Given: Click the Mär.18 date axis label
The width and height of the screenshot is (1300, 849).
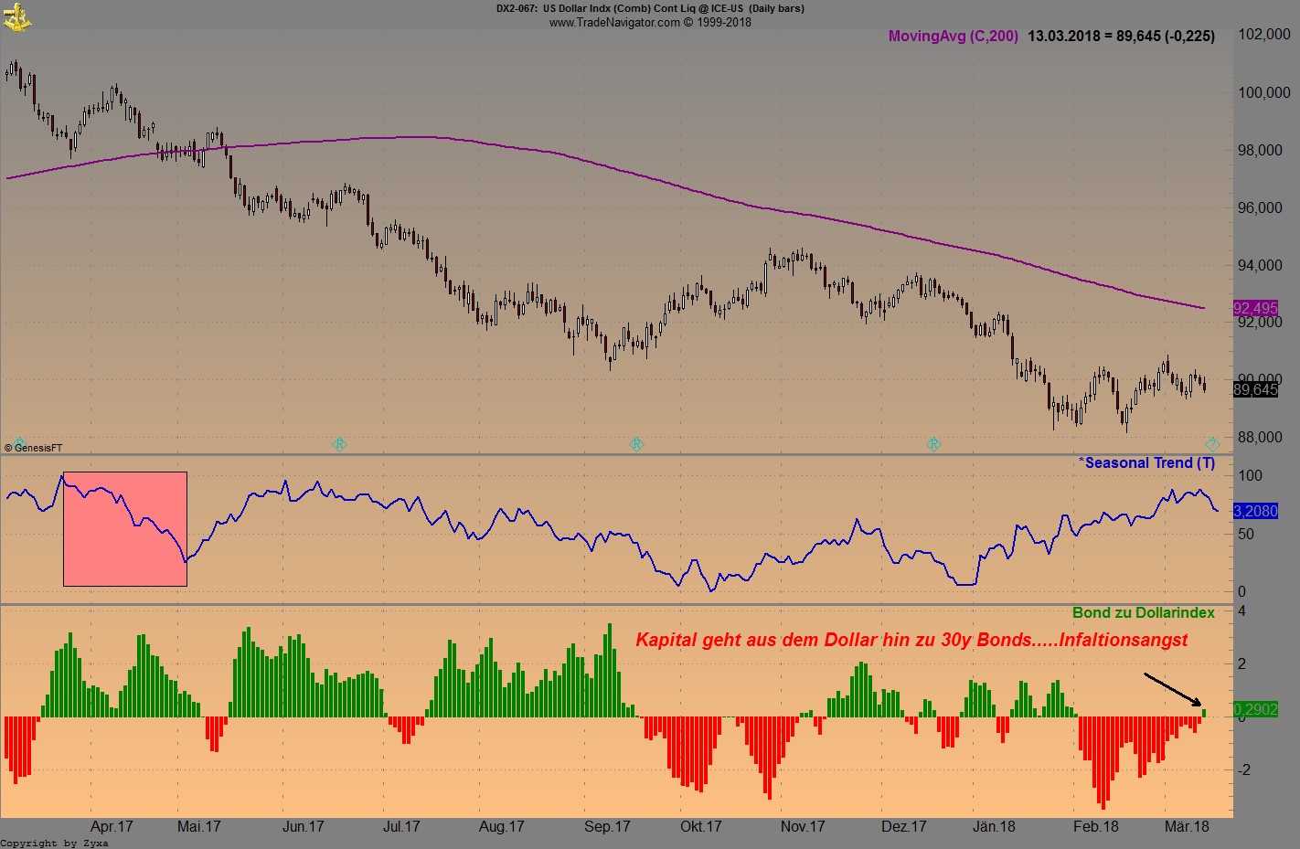Looking at the screenshot, I should click(x=1186, y=826).
